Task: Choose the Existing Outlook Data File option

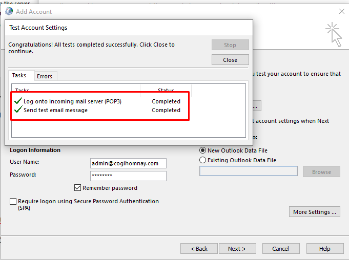Action: (x=203, y=160)
